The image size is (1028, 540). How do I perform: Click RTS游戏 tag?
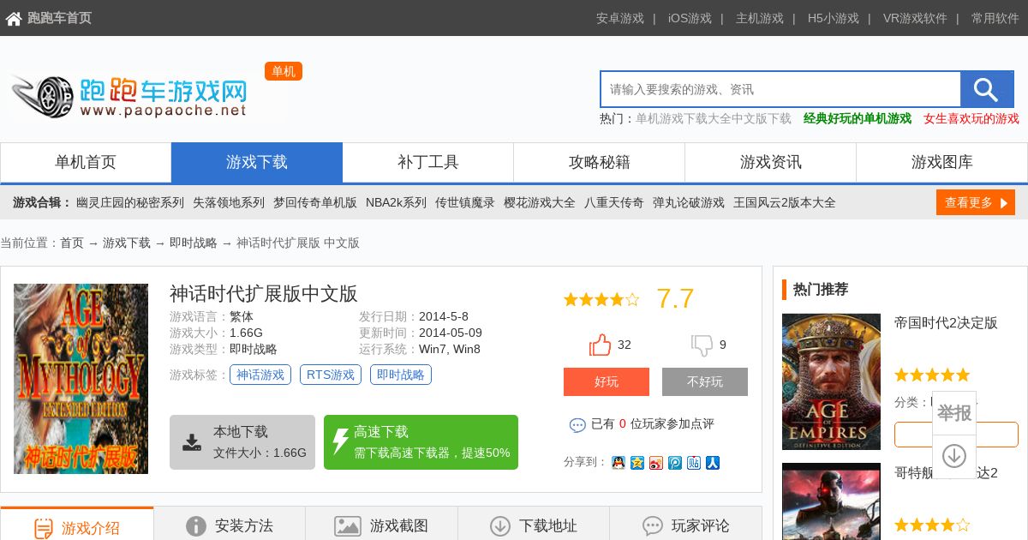click(x=331, y=375)
